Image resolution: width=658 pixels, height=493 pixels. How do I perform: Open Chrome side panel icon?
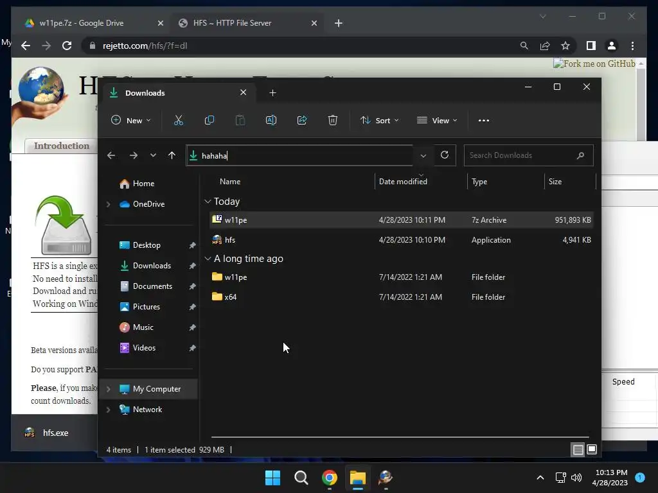point(591,46)
